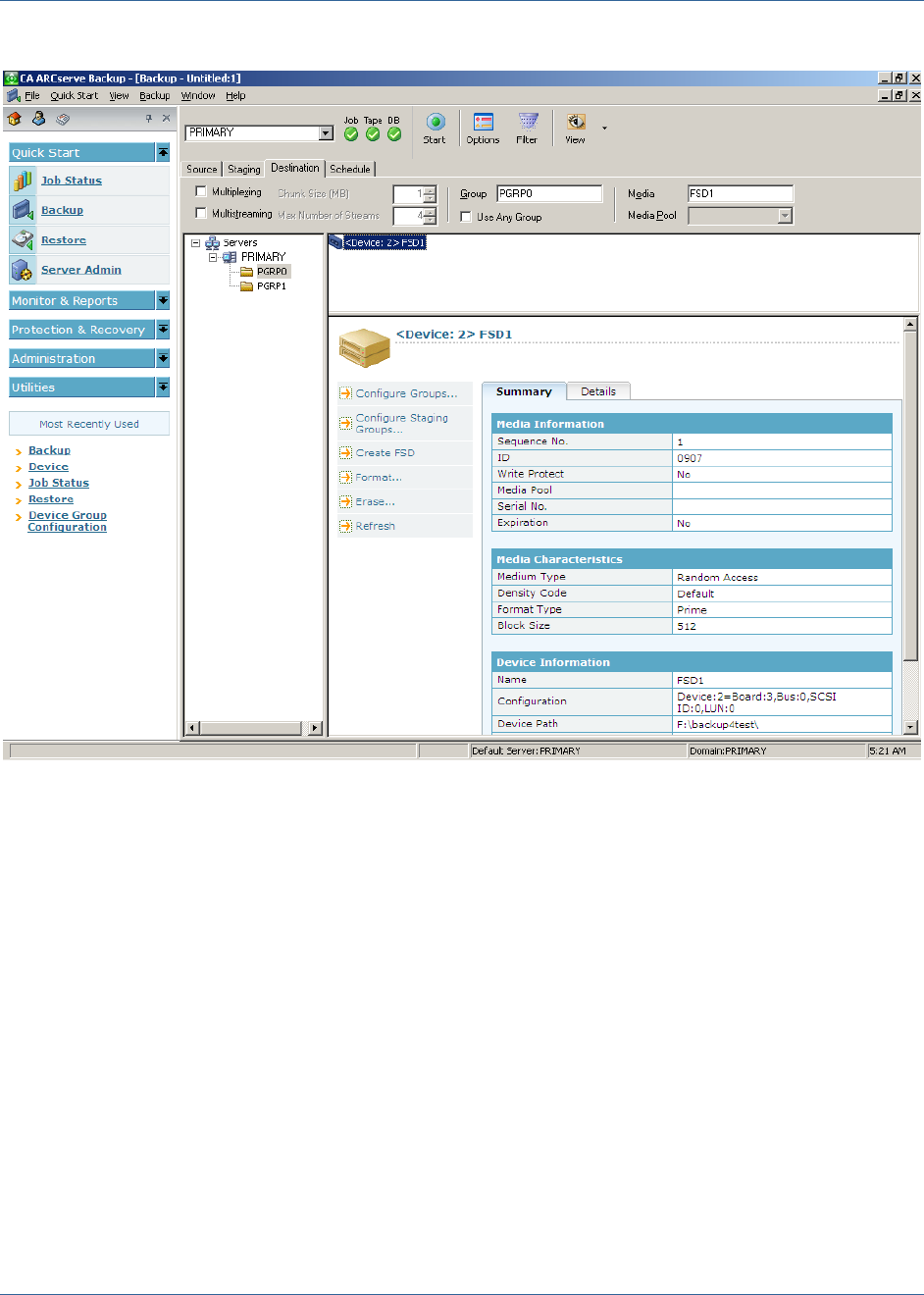Start the backup job with Start icon
The height and width of the screenshot is (1295, 924).
435,122
